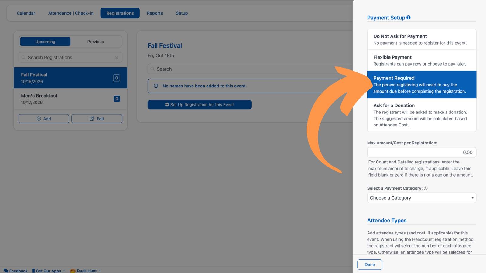This screenshot has height=273, width=486.
Task: Click the Add registration button
Action: point(44,119)
